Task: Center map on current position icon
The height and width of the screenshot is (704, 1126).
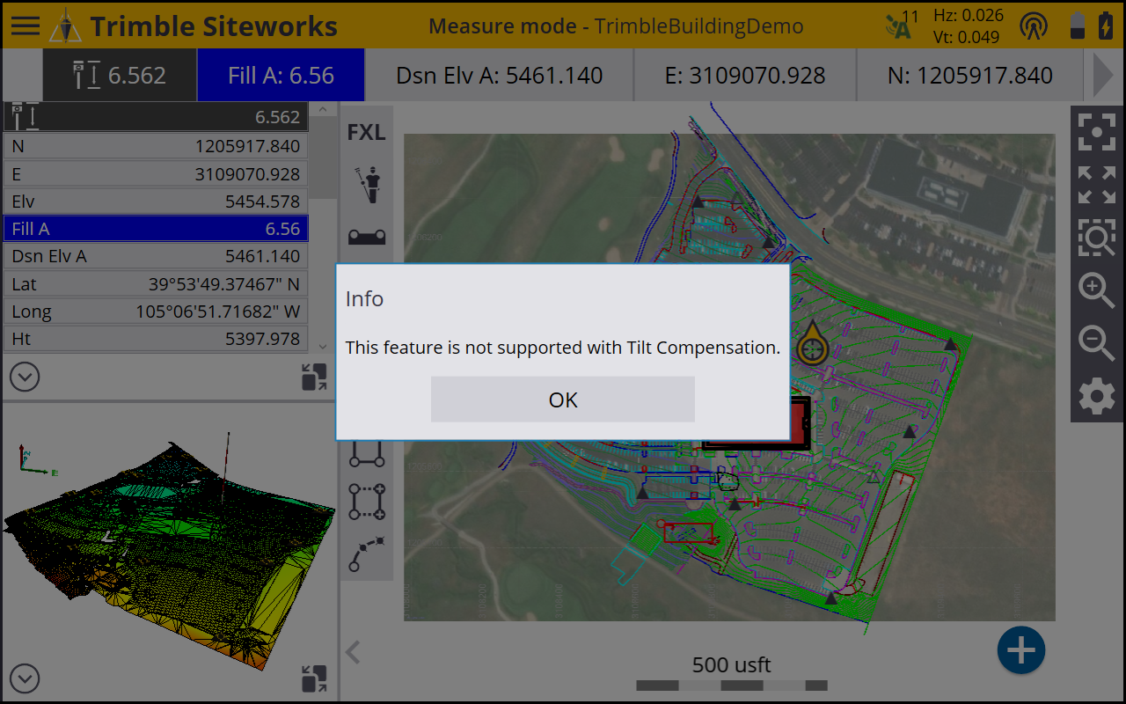Action: click(1097, 132)
